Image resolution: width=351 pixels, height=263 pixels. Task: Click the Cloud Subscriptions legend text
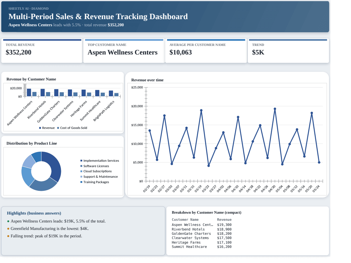pyautogui.click(x=98, y=171)
